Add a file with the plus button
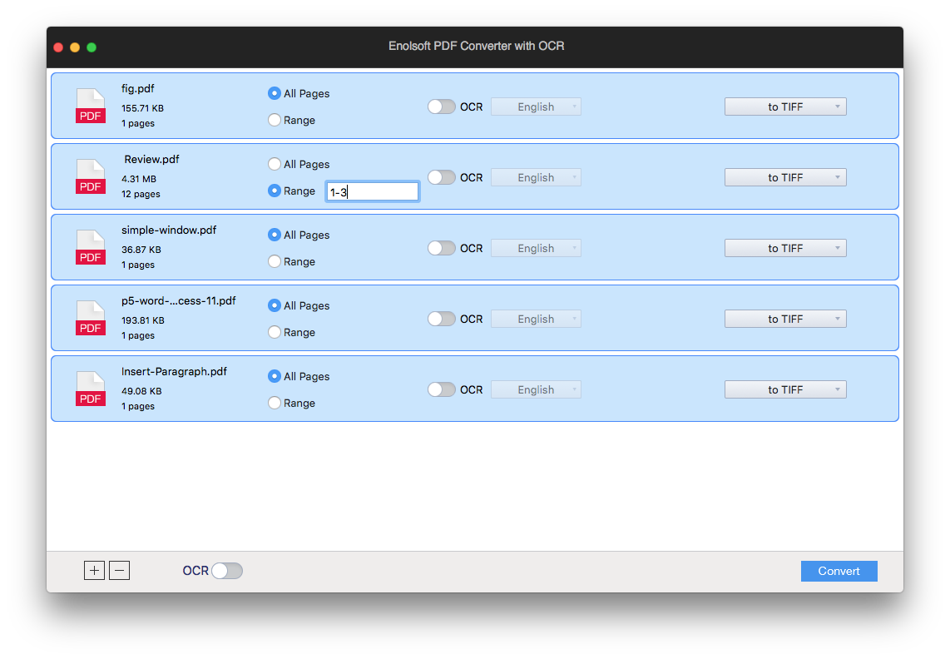This screenshot has height=659, width=950. click(94, 571)
